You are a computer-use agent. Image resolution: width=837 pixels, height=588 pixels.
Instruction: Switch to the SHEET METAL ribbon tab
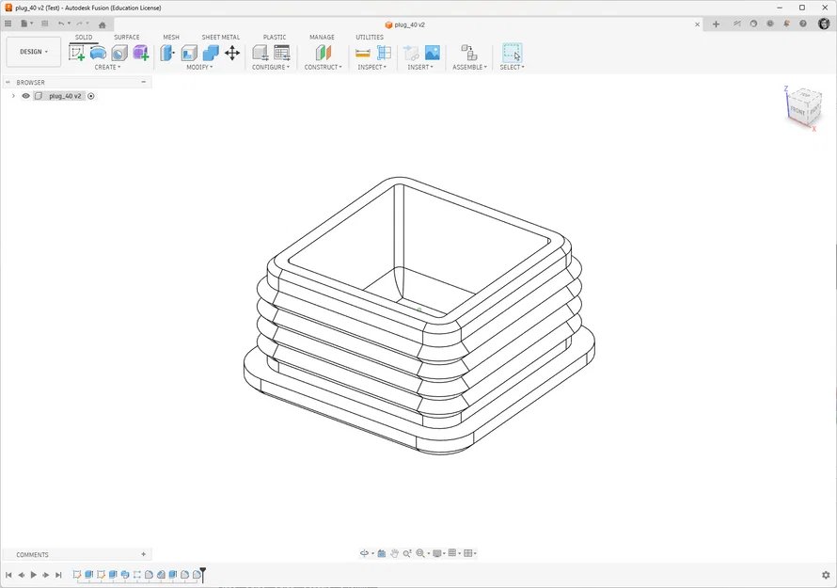(220, 37)
